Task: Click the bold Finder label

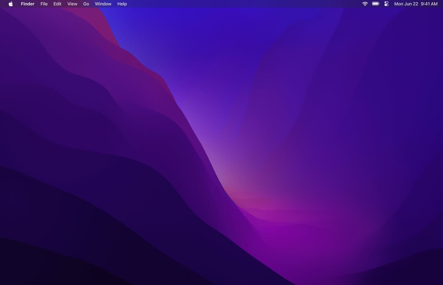Action: pos(28,4)
